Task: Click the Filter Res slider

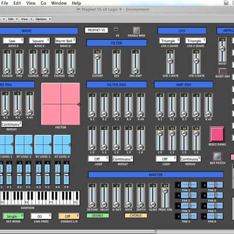Action: (x=116, y=61)
